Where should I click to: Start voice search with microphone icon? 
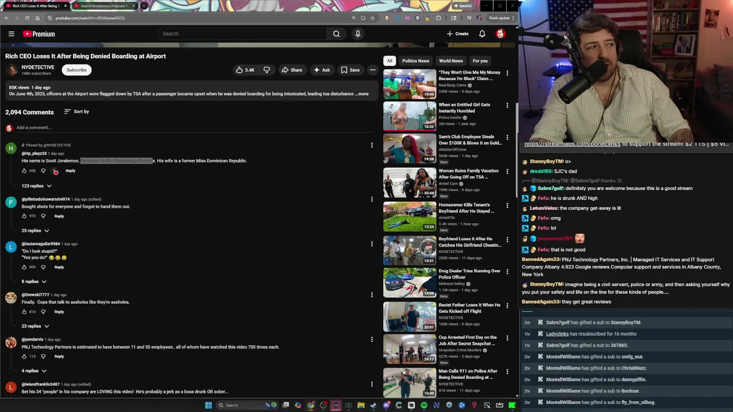358,34
